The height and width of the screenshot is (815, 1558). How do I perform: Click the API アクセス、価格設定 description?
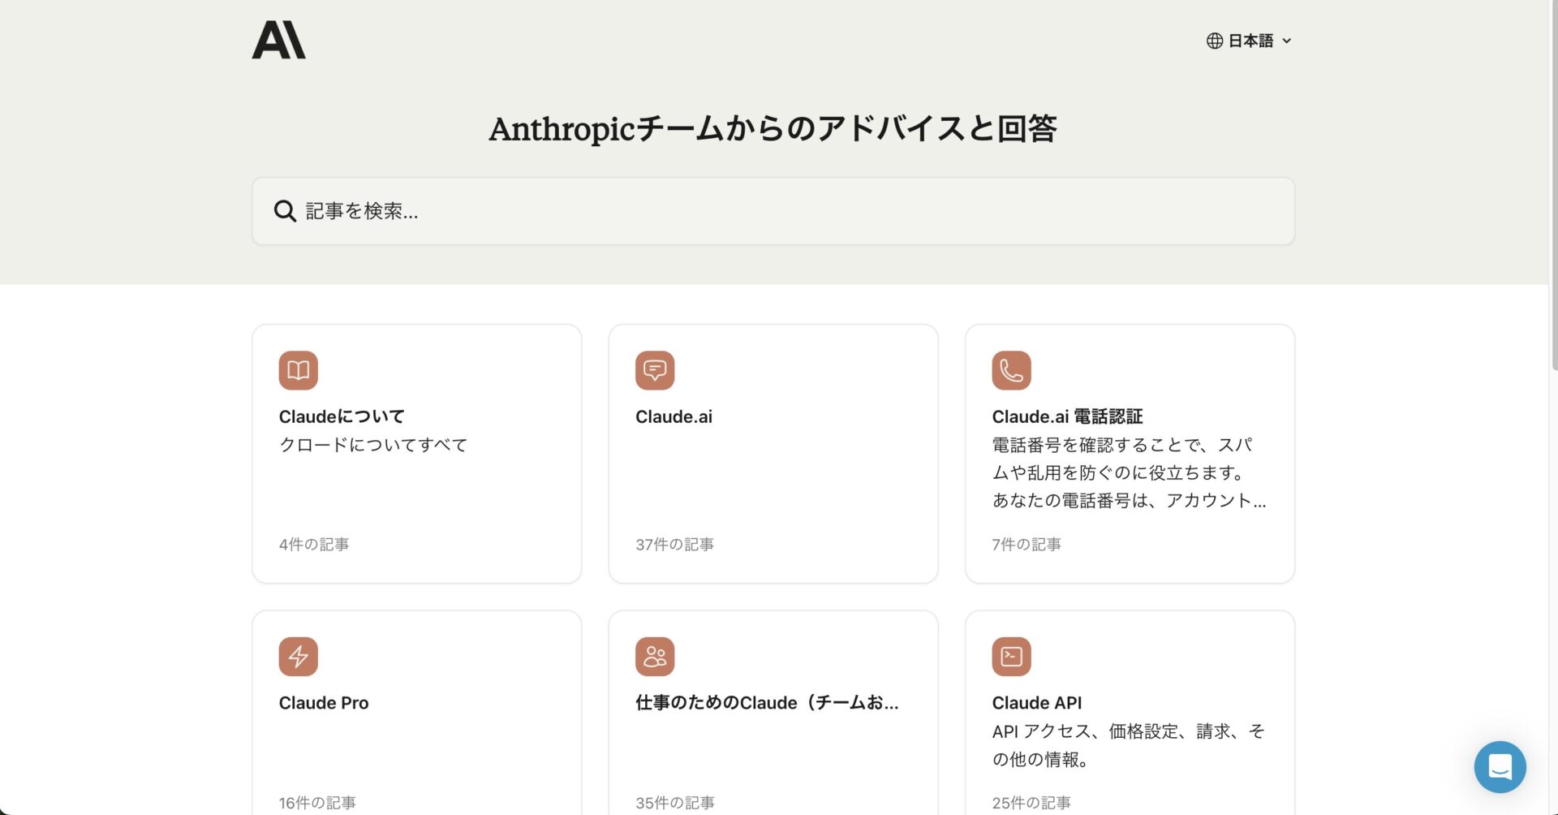1128,745
